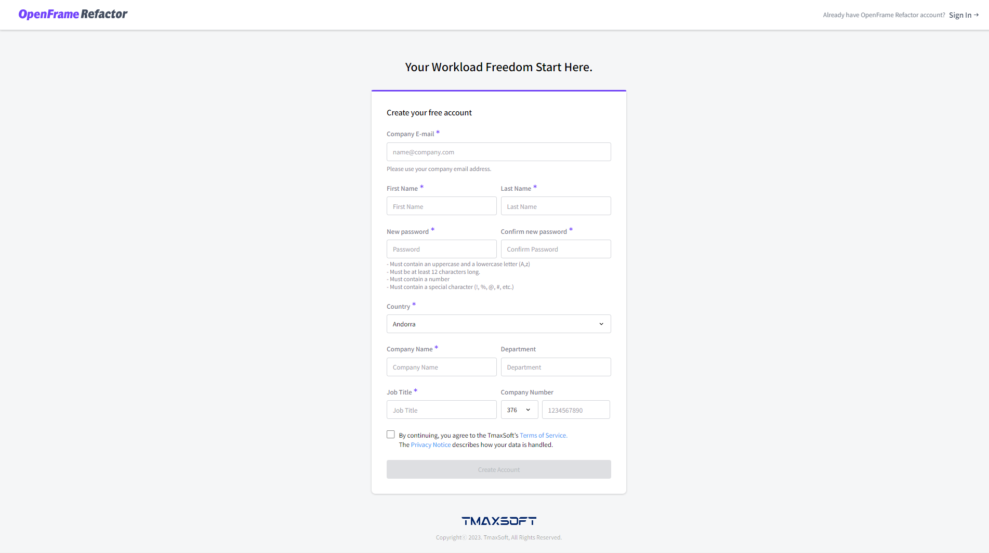Open the Privacy Notice link
The height and width of the screenshot is (553, 989).
(430, 444)
